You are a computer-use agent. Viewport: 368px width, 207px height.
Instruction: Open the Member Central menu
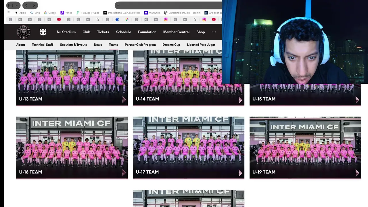[176, 32]
